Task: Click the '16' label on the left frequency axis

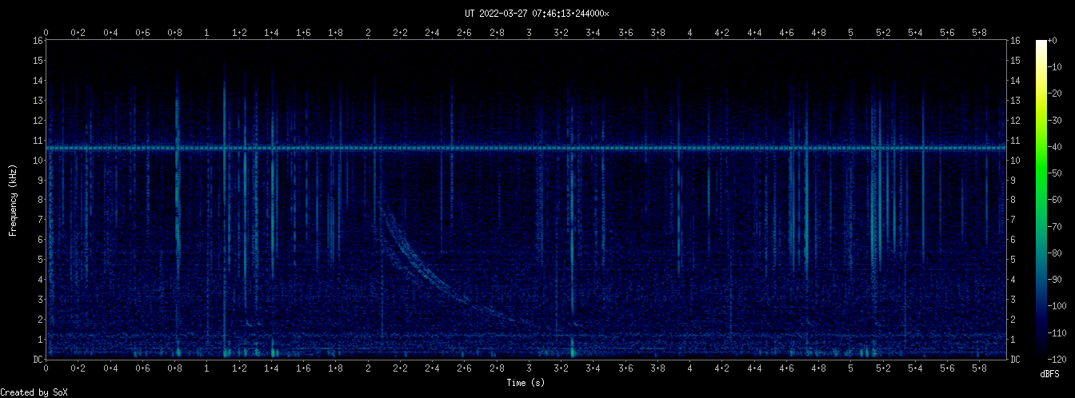Action: tap(38, 41)
